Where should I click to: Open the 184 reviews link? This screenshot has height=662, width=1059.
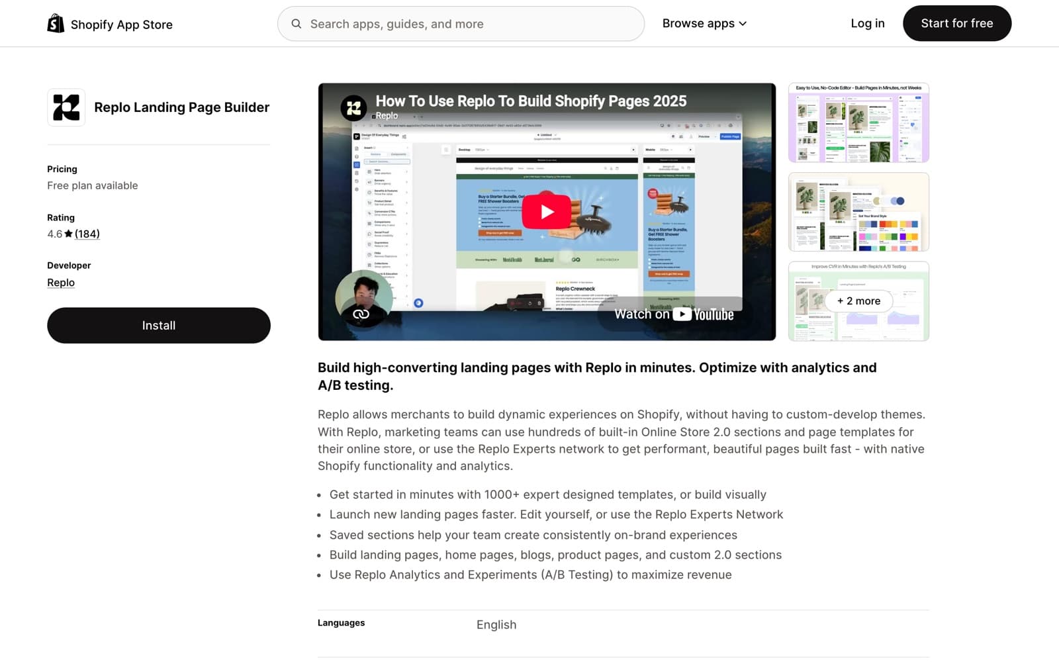pyautogui.click(x=87, y=234)
